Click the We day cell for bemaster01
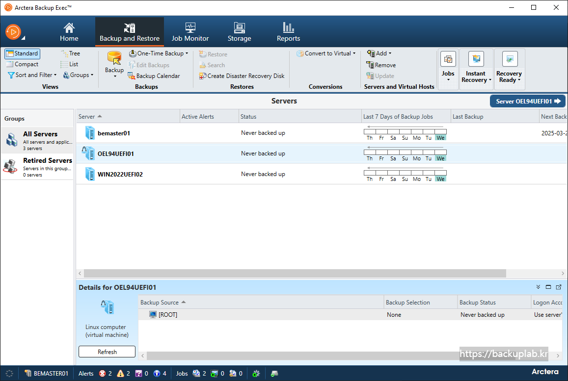 (x=440, y=138)
